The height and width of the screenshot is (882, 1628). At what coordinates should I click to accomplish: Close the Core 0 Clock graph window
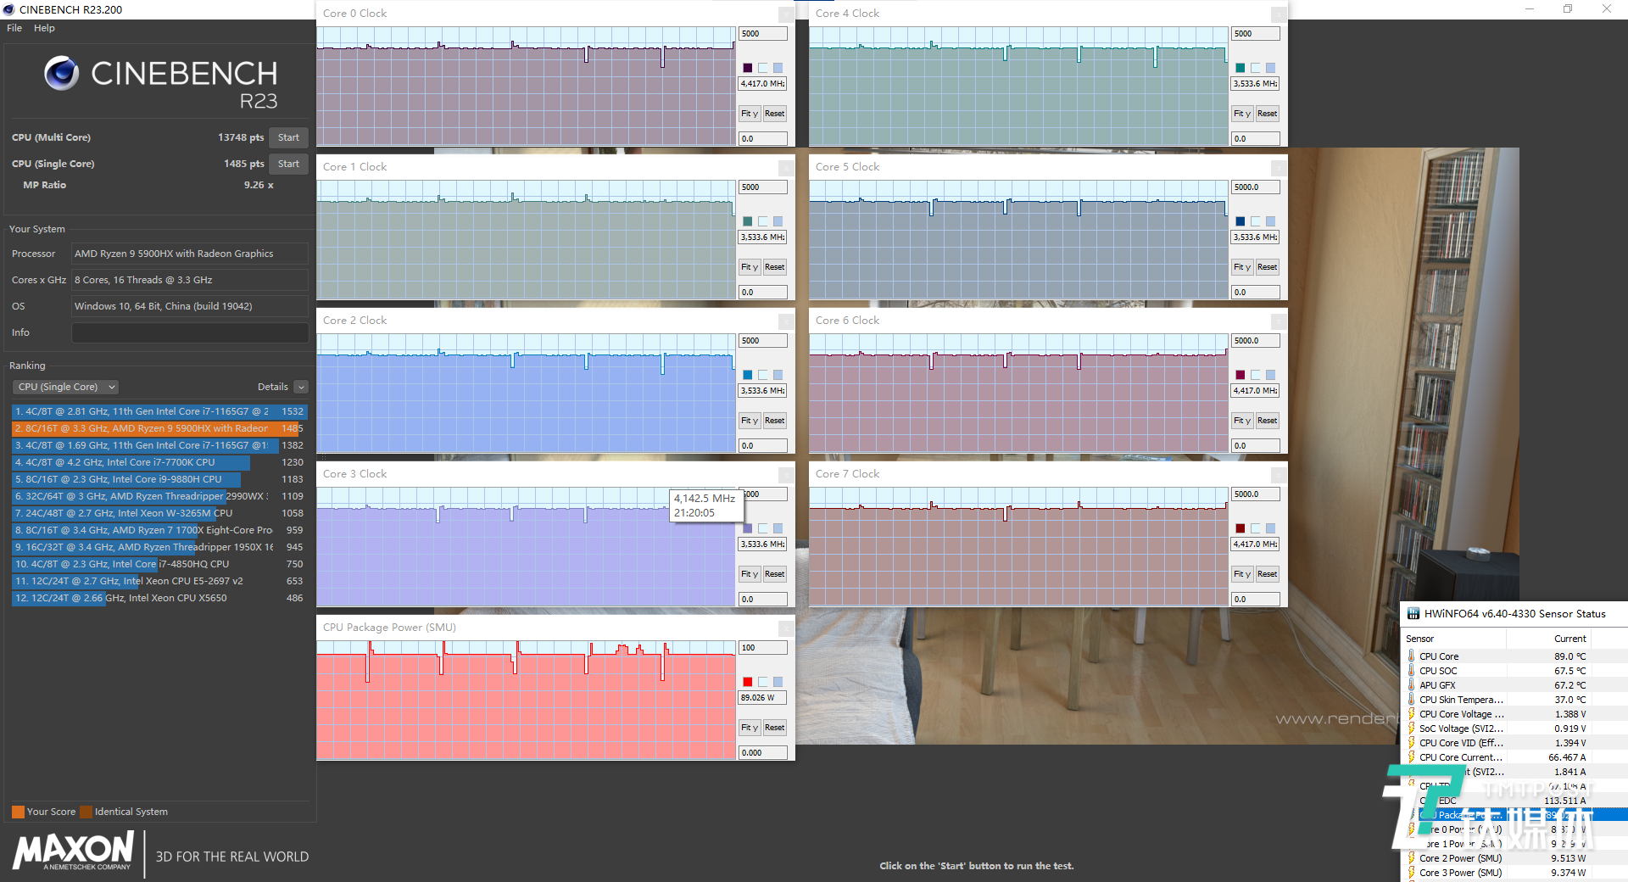(786, 14)
